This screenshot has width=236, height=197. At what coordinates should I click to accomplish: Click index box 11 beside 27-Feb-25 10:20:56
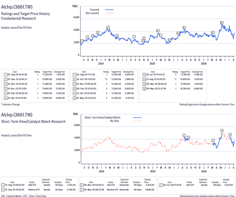[x=74, y=93]
